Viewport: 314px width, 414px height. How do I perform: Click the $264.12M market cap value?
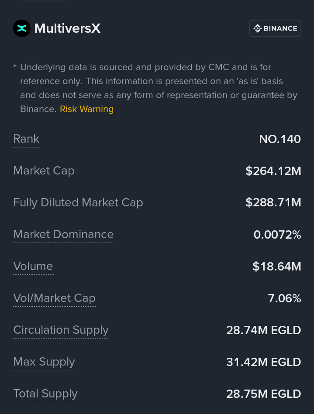(273, 171)
